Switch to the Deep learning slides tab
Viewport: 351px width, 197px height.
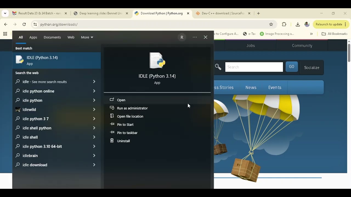(101, 13)
